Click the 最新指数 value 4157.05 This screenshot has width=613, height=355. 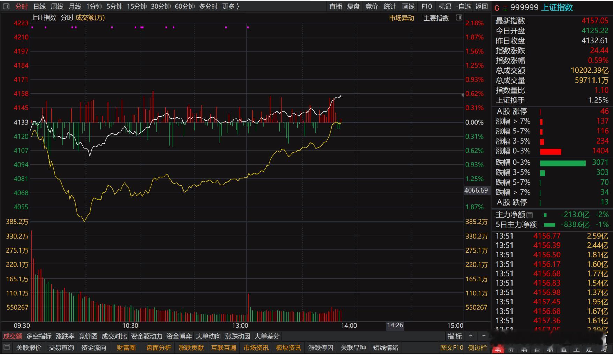(595, 21)
